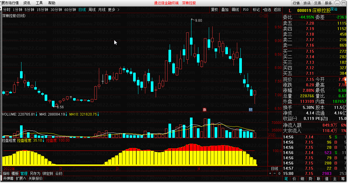
Task: Open the 展市场行情 menu
Action: tap(10, 3)
